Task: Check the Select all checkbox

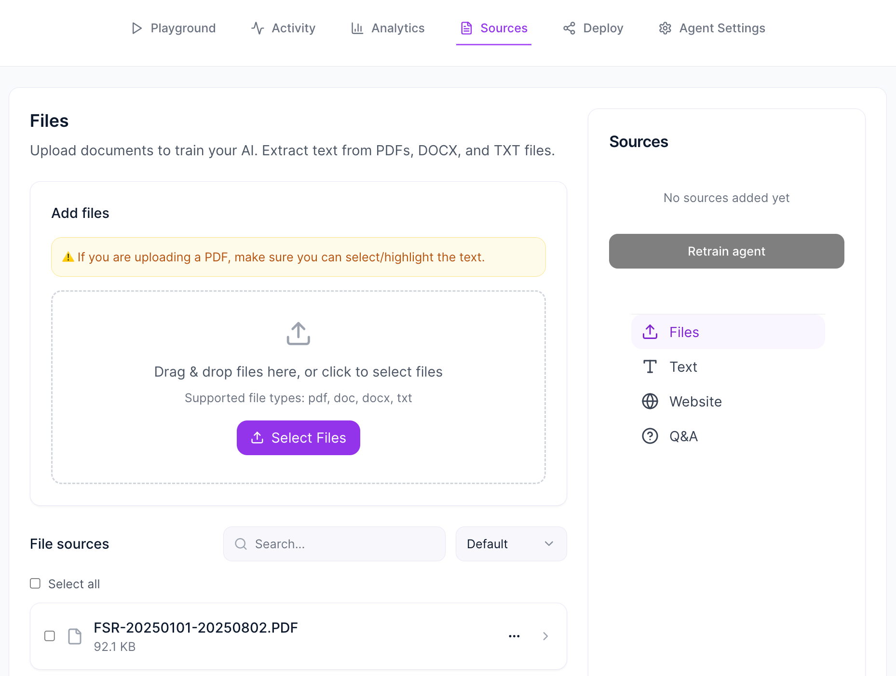Action: pyautogui.click(x=35, y=583)
